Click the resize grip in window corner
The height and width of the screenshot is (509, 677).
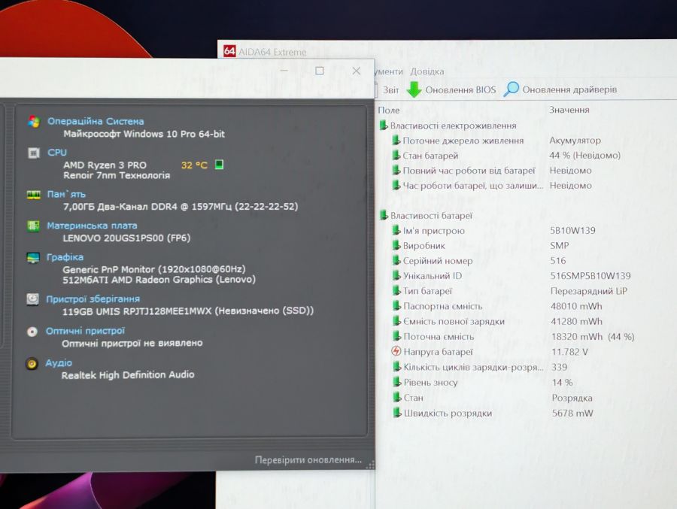[370, 465]
